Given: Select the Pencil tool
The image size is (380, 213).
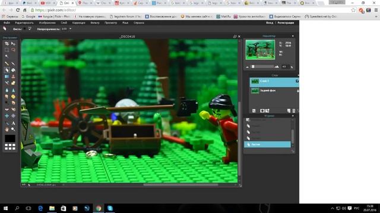Looking at the screenshot, I should (7, 63).
